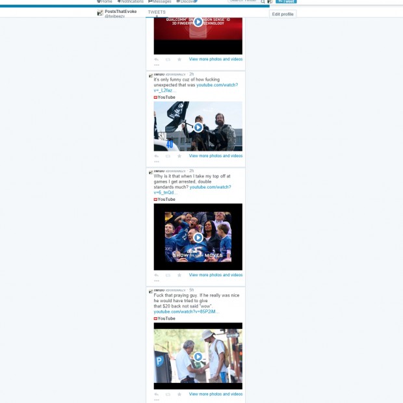Click YouTube label above handshake thumbnail

tap(164, 318)
